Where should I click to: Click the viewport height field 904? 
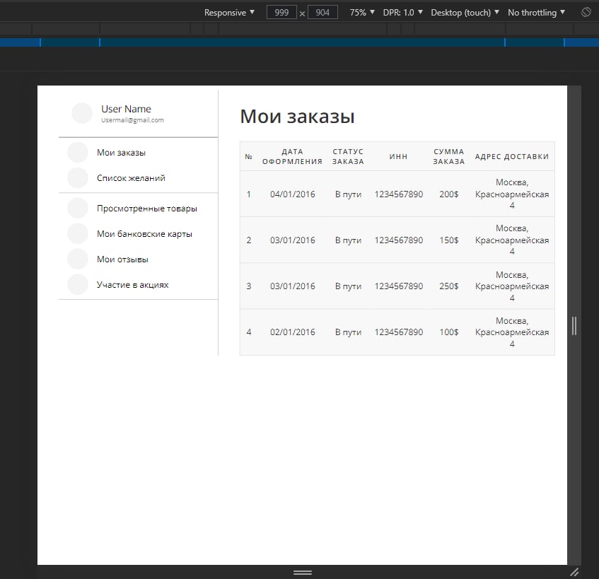tap(322, 13)
